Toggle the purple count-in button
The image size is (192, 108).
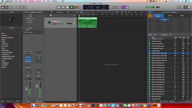pyautogui.click(x=123, y=7)
